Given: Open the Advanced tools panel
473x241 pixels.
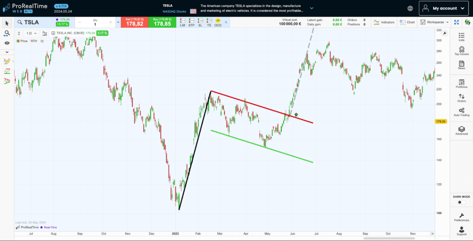Looking at the screenshot, I should [461, 131].
